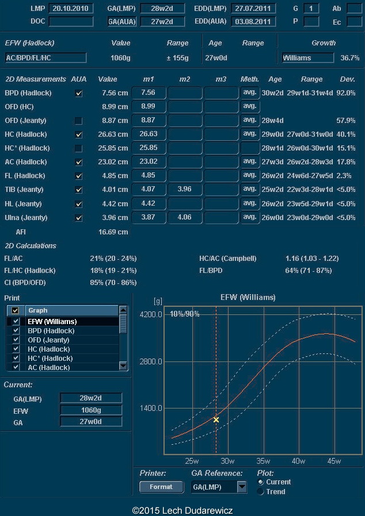Uncheck HC* (Hadlock) print list checkbox
Image resolution: width=365 pixels, height=516 pixels.
(16, 358)
